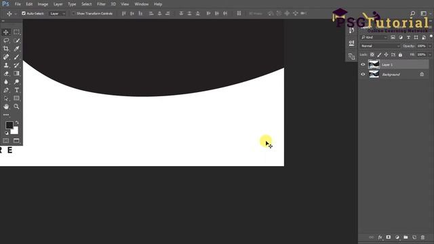434x244 pixels.
Task: Select the Lasso tool
Action: [x=6, y=41]
